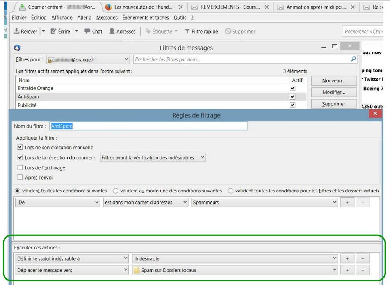390x285 pixels.
Task: Click the Écrire compose icon
Action: pos(53,32)
